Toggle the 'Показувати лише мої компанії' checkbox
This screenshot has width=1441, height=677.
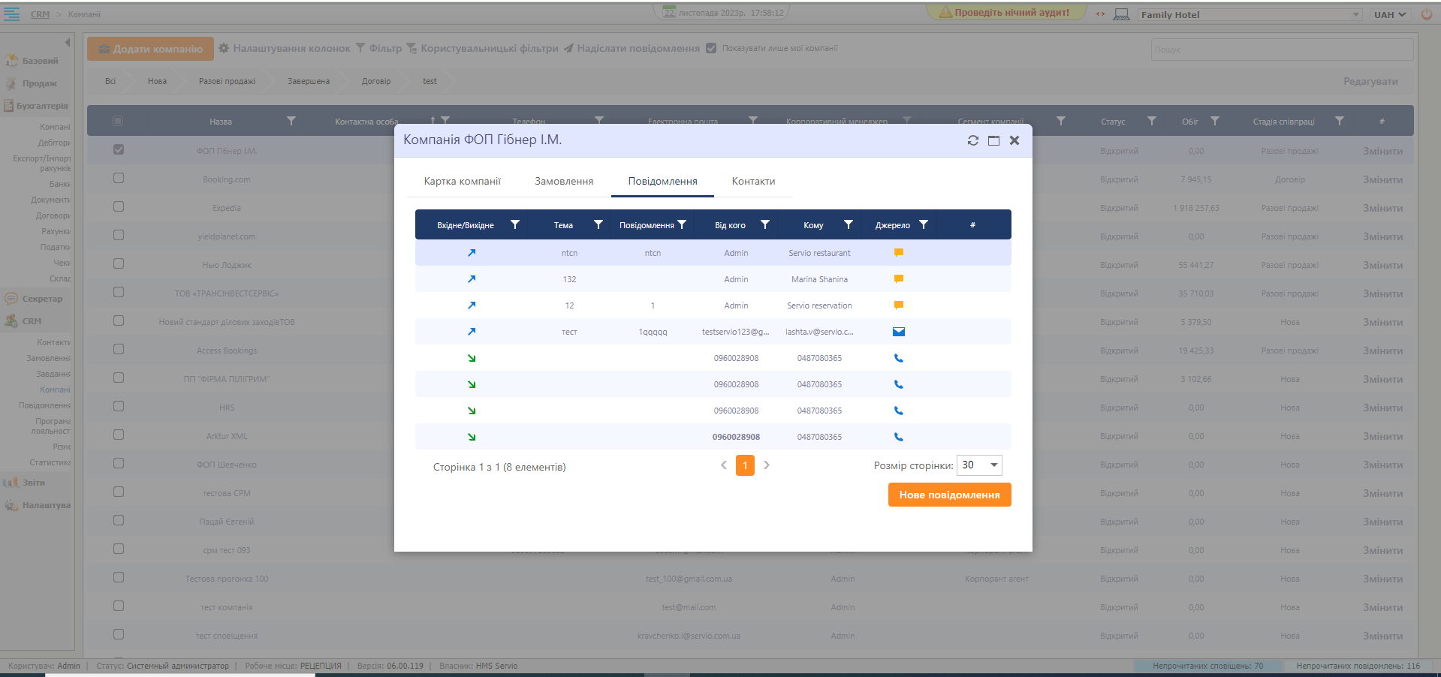click(711, 49)
